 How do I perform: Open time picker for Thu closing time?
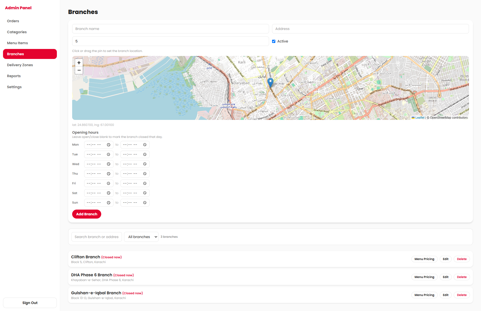pos(145,174)
